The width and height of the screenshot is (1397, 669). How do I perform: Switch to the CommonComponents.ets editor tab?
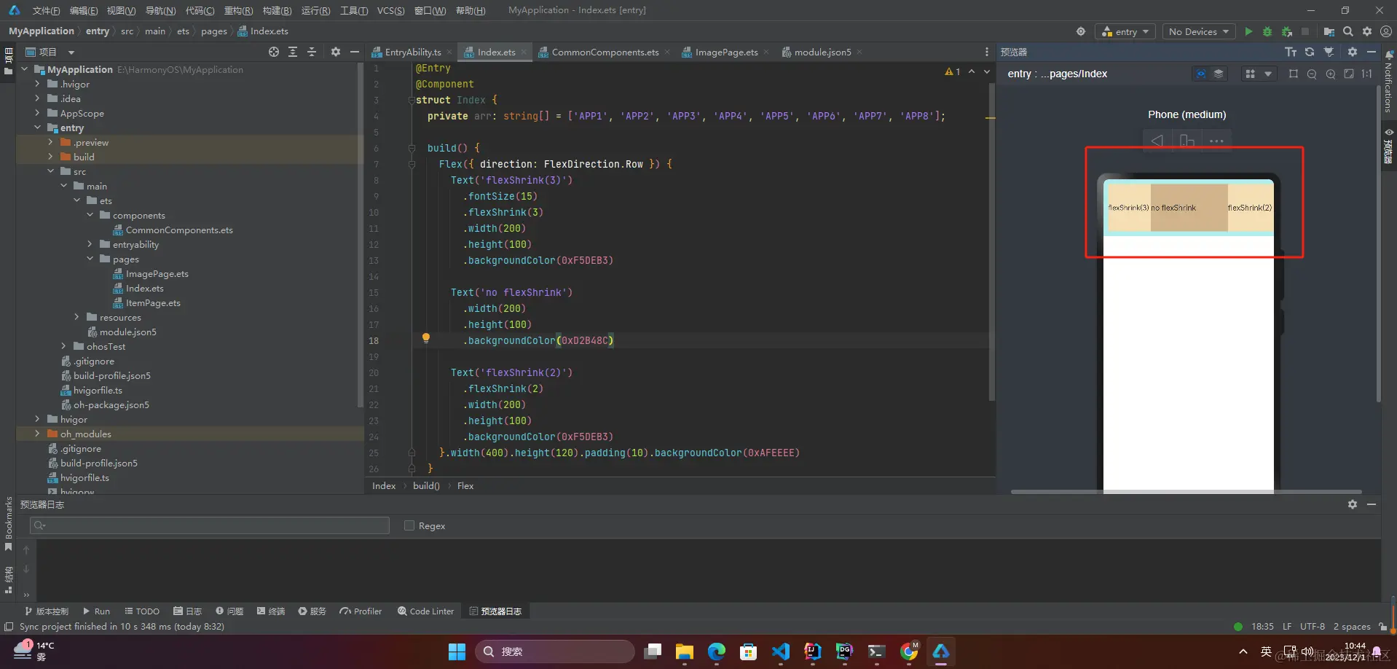[604, 52]
